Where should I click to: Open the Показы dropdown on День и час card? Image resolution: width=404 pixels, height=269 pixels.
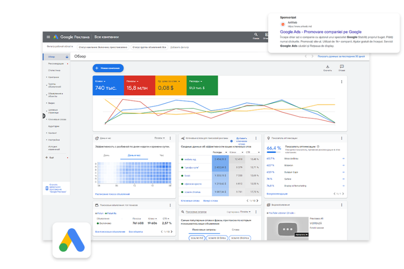160,138
